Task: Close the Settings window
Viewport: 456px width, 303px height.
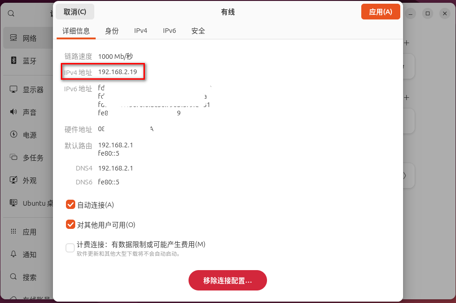Action: pyautogui.click(x=445, y=13)
